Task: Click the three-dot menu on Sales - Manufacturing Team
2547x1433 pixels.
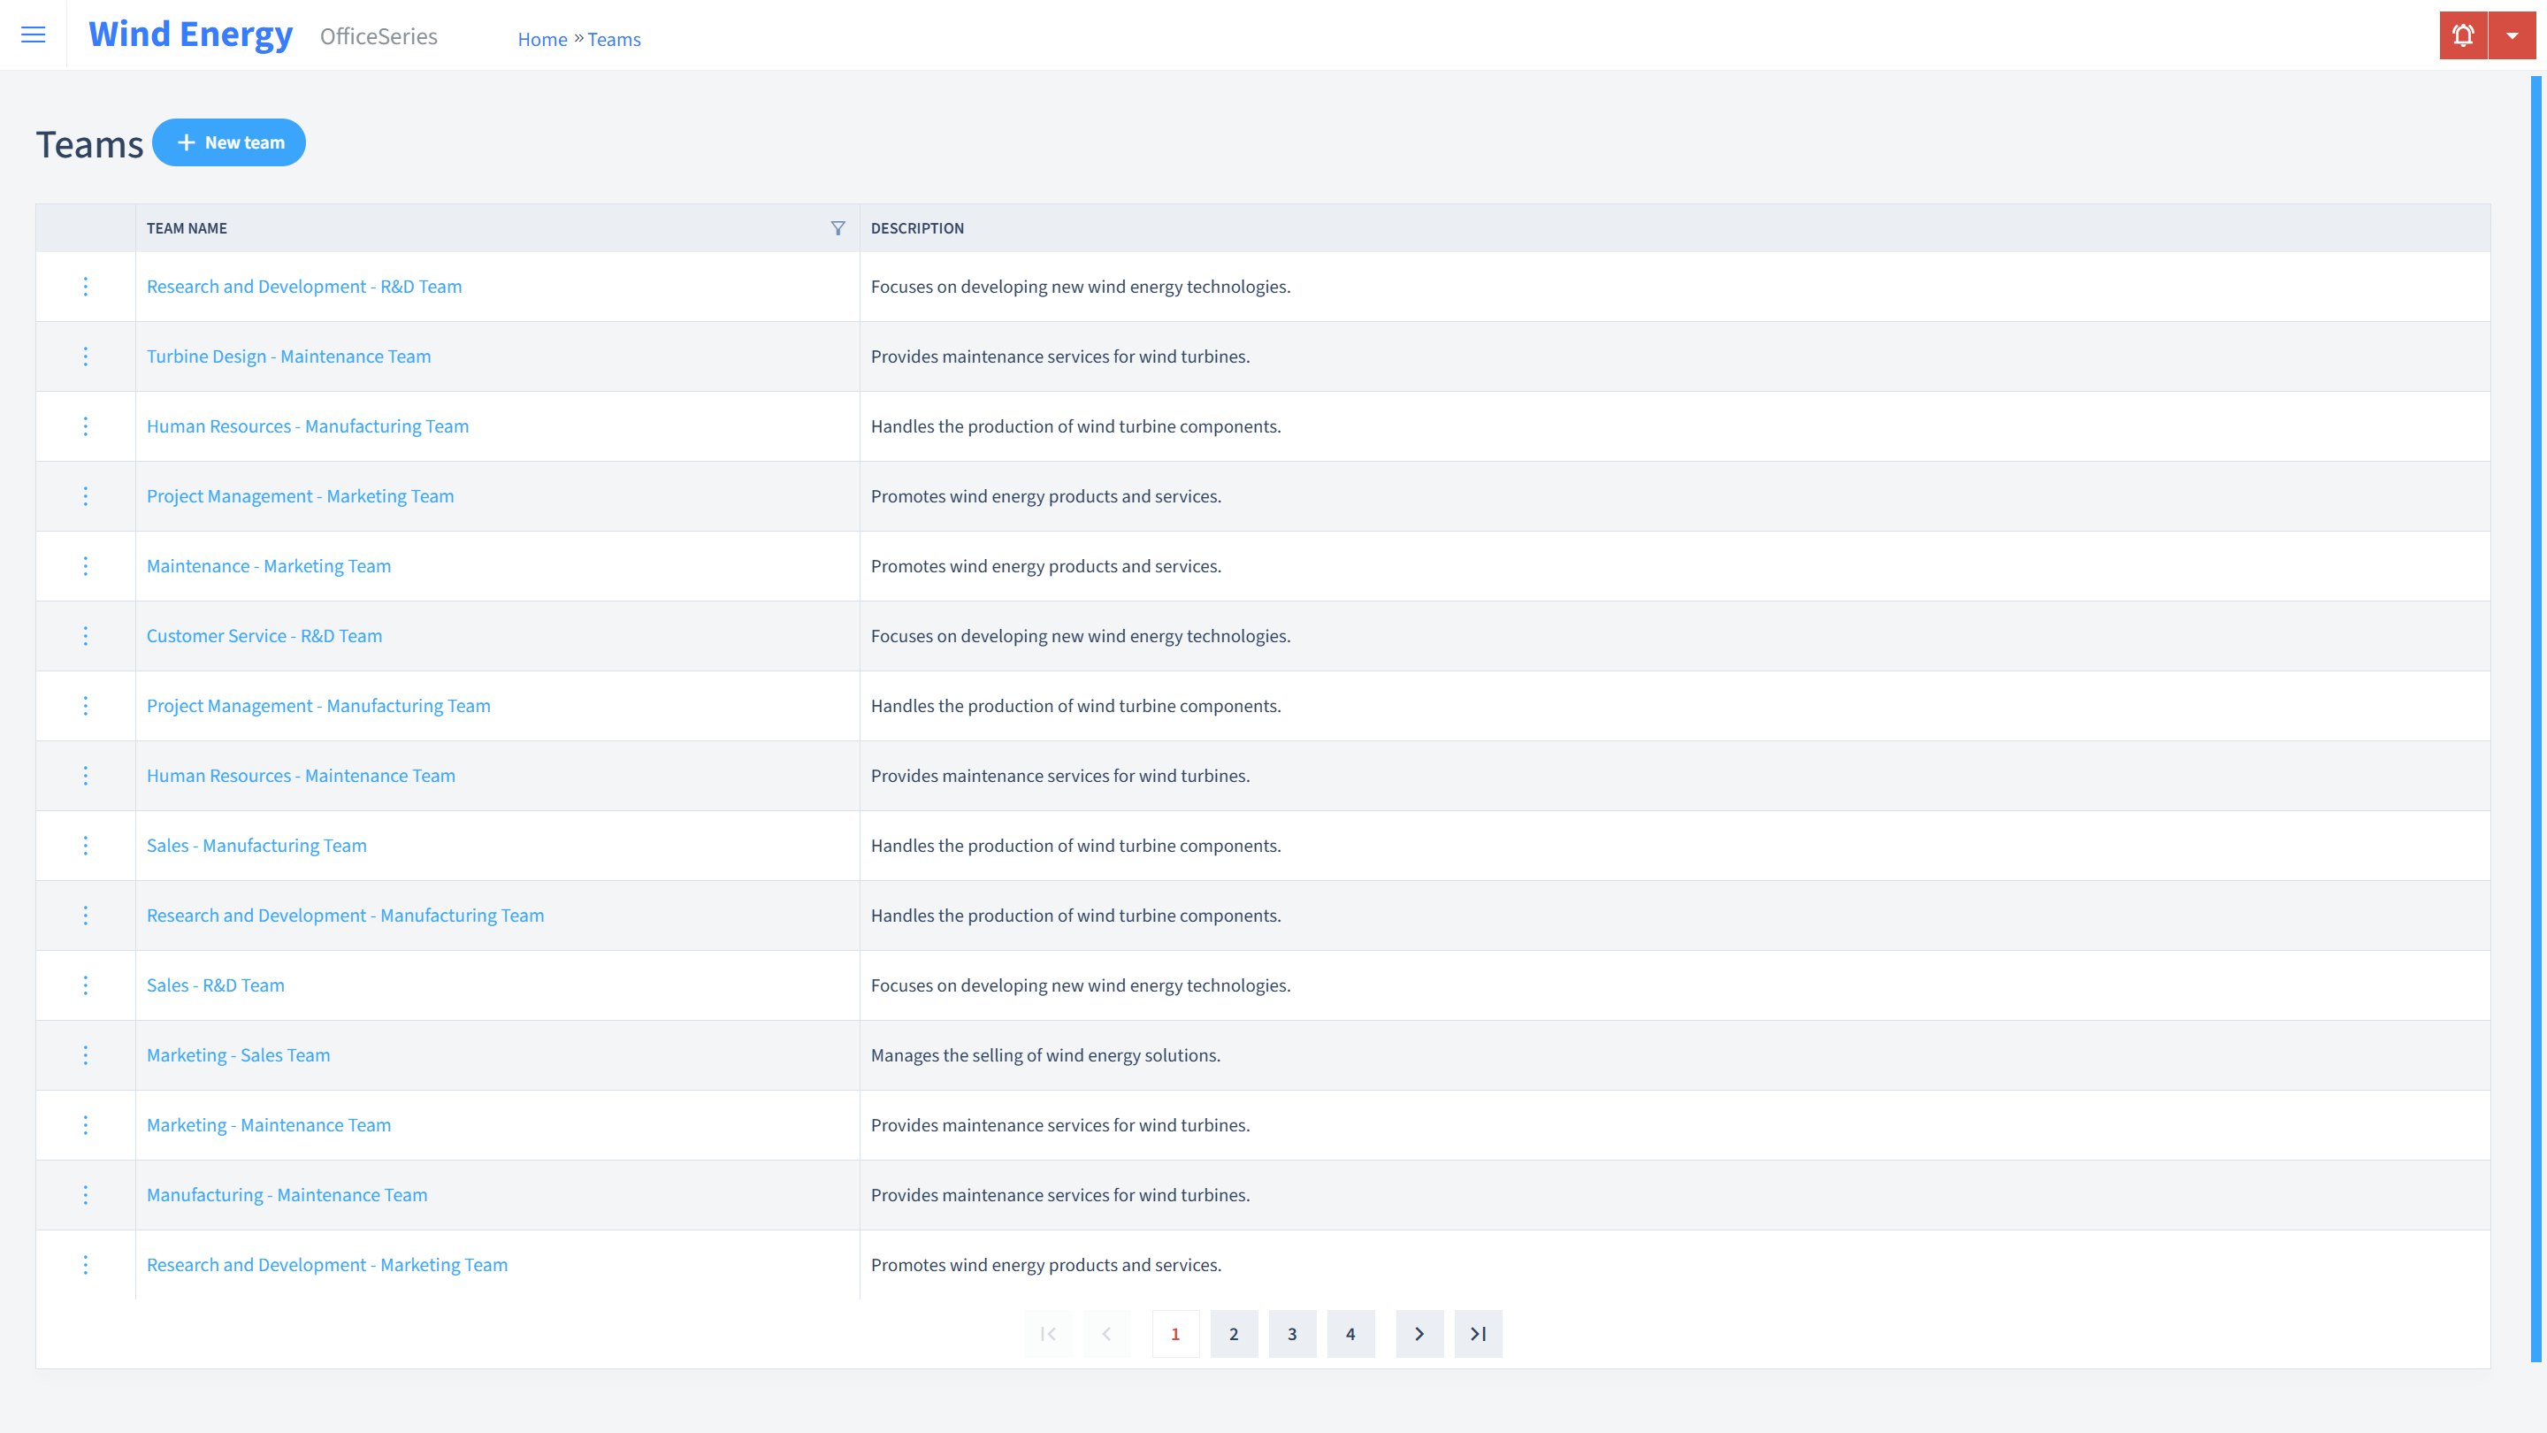Action: (x=86, y=845)
